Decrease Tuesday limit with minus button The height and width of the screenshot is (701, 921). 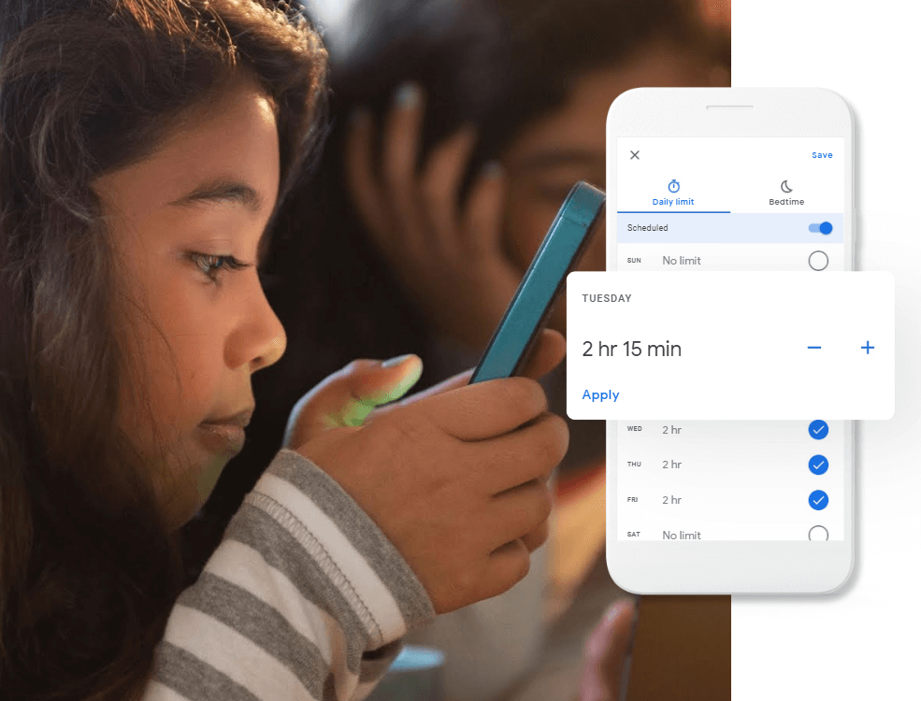coord(814,348)
